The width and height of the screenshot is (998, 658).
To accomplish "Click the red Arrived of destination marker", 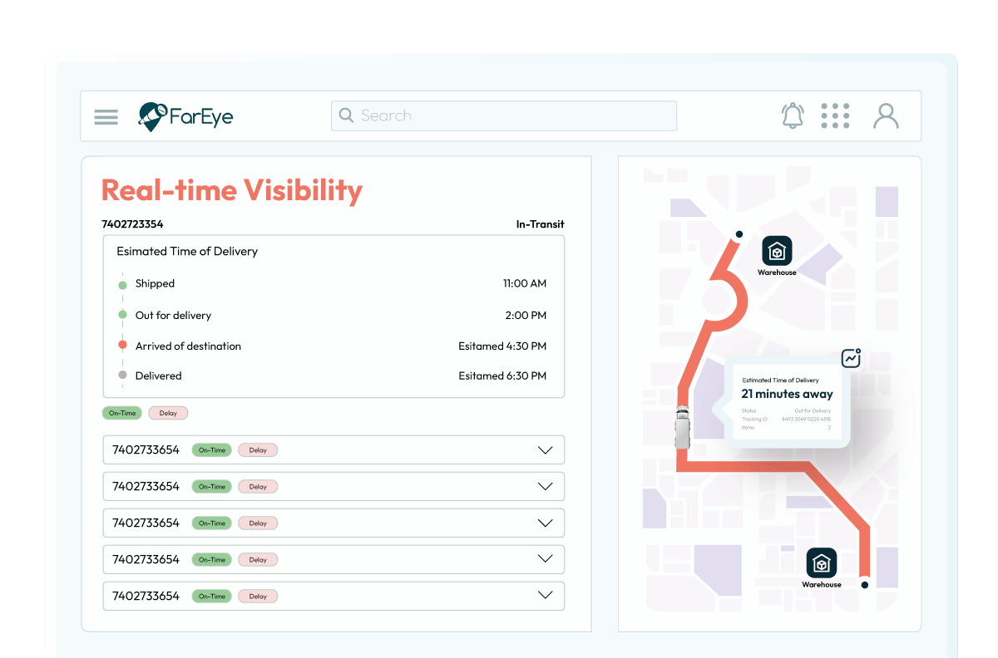I will pos(122,346).
